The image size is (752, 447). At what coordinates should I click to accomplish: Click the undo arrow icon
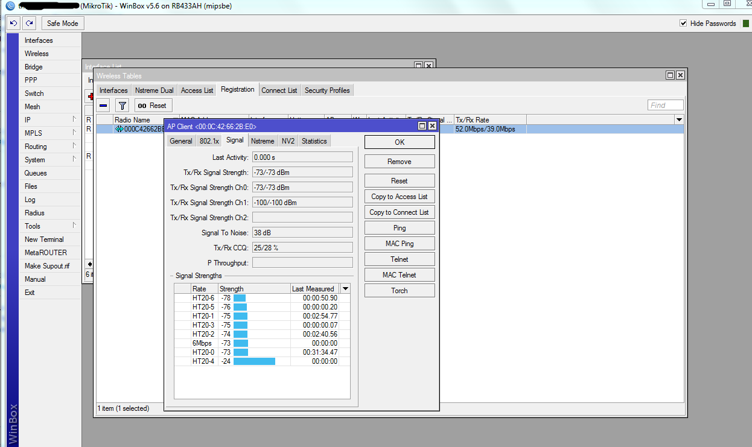coord(13,24)
